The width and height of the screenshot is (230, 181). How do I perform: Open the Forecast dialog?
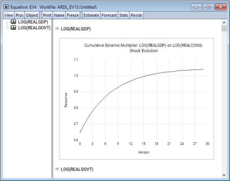(x=109, y=15)
